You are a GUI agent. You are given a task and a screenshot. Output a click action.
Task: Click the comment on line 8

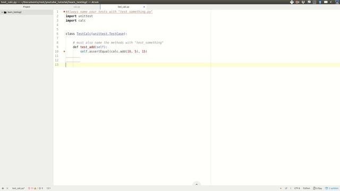pyautogui.click(x=118, y=42)
